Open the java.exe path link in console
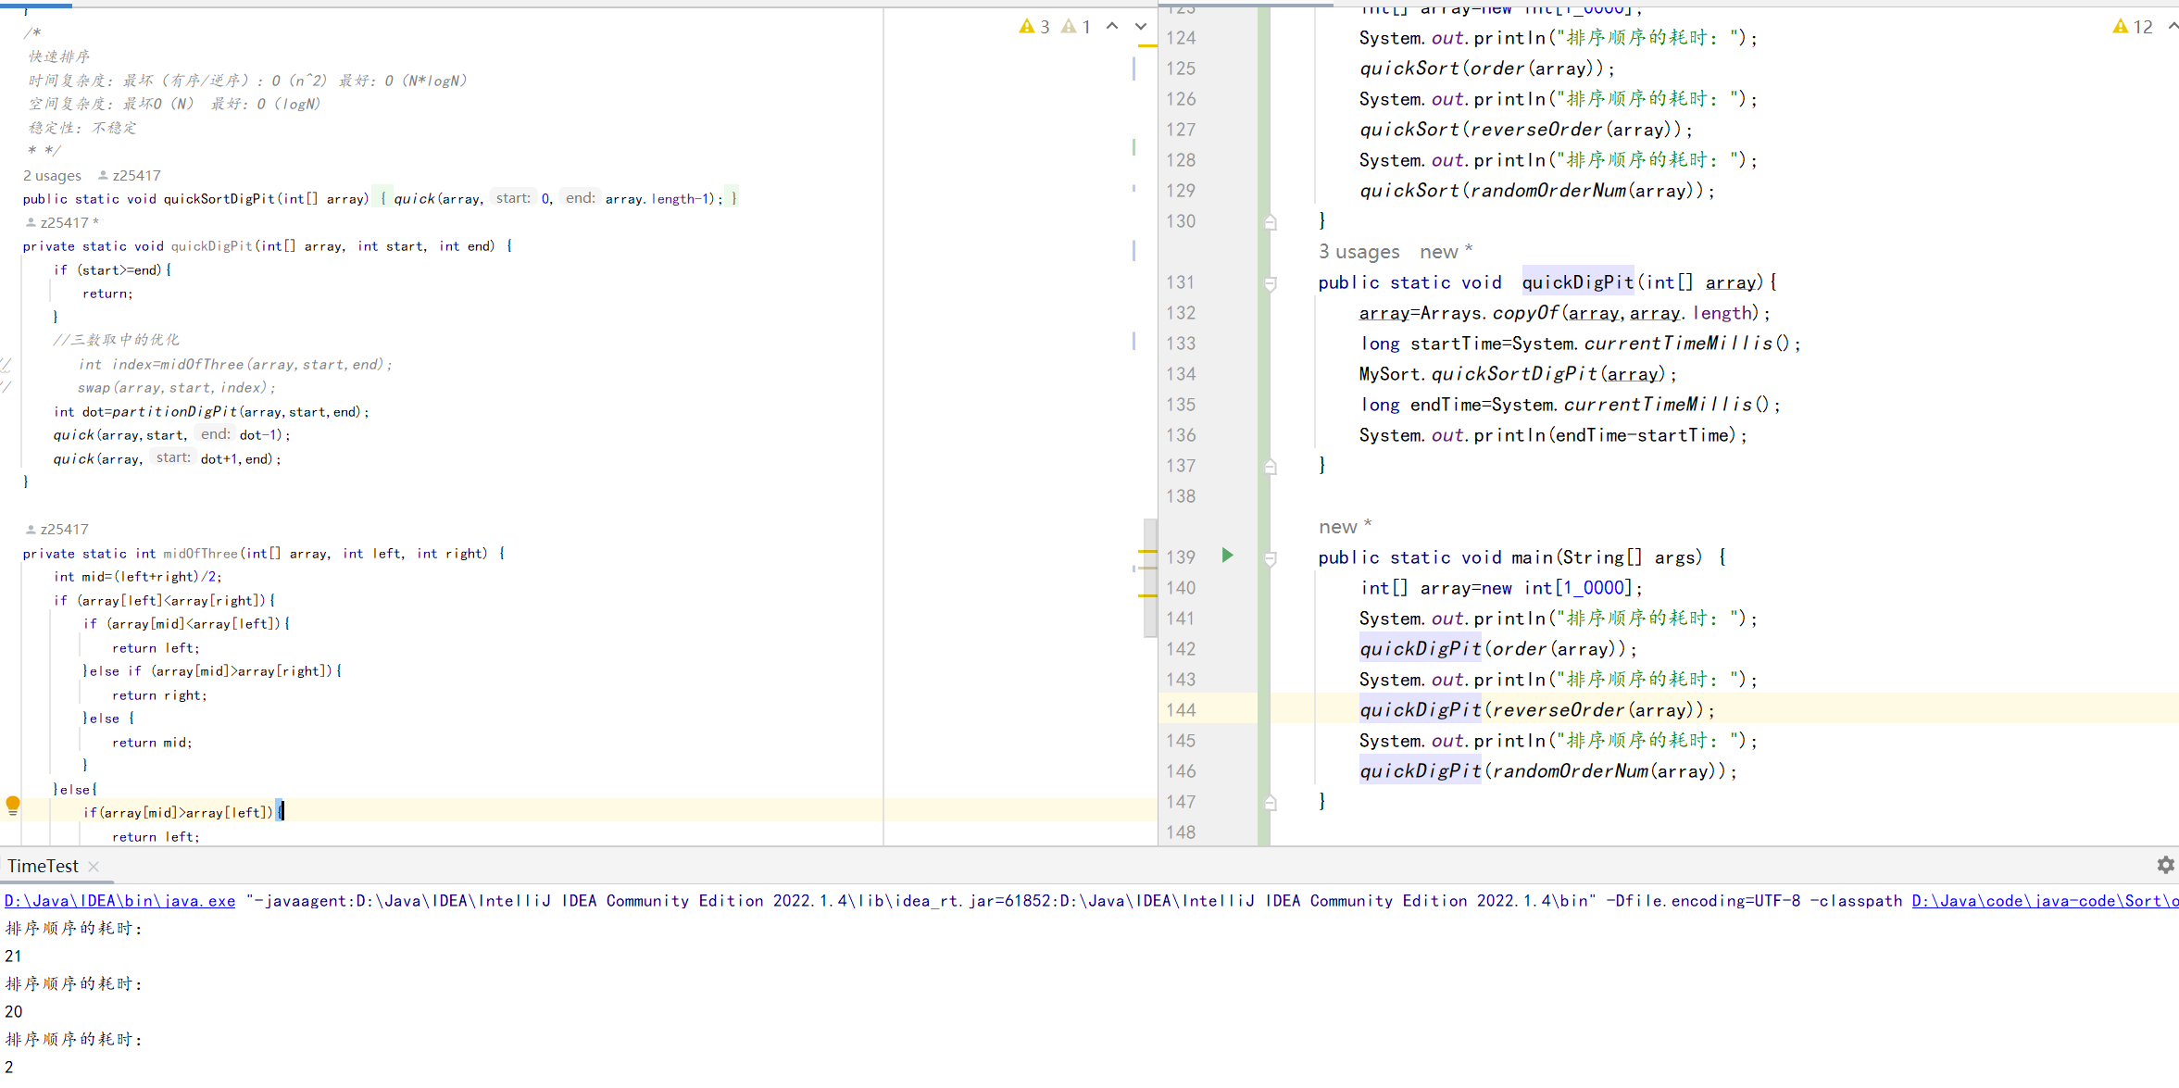 click(119, 901)
